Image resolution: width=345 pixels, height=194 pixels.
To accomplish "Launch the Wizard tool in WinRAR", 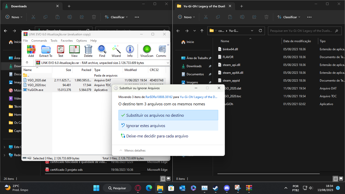I will pyautogui.click(x=116, y=51).
